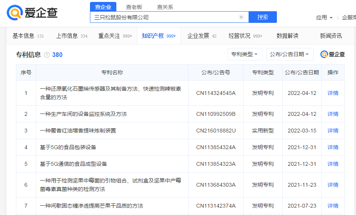Select the 知识产权 tab
356x215 pixels.
159,36
